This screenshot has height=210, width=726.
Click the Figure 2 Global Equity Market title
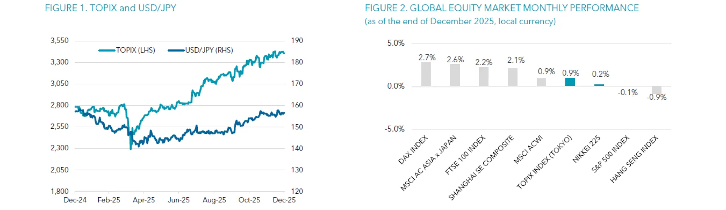click(502, 8)
